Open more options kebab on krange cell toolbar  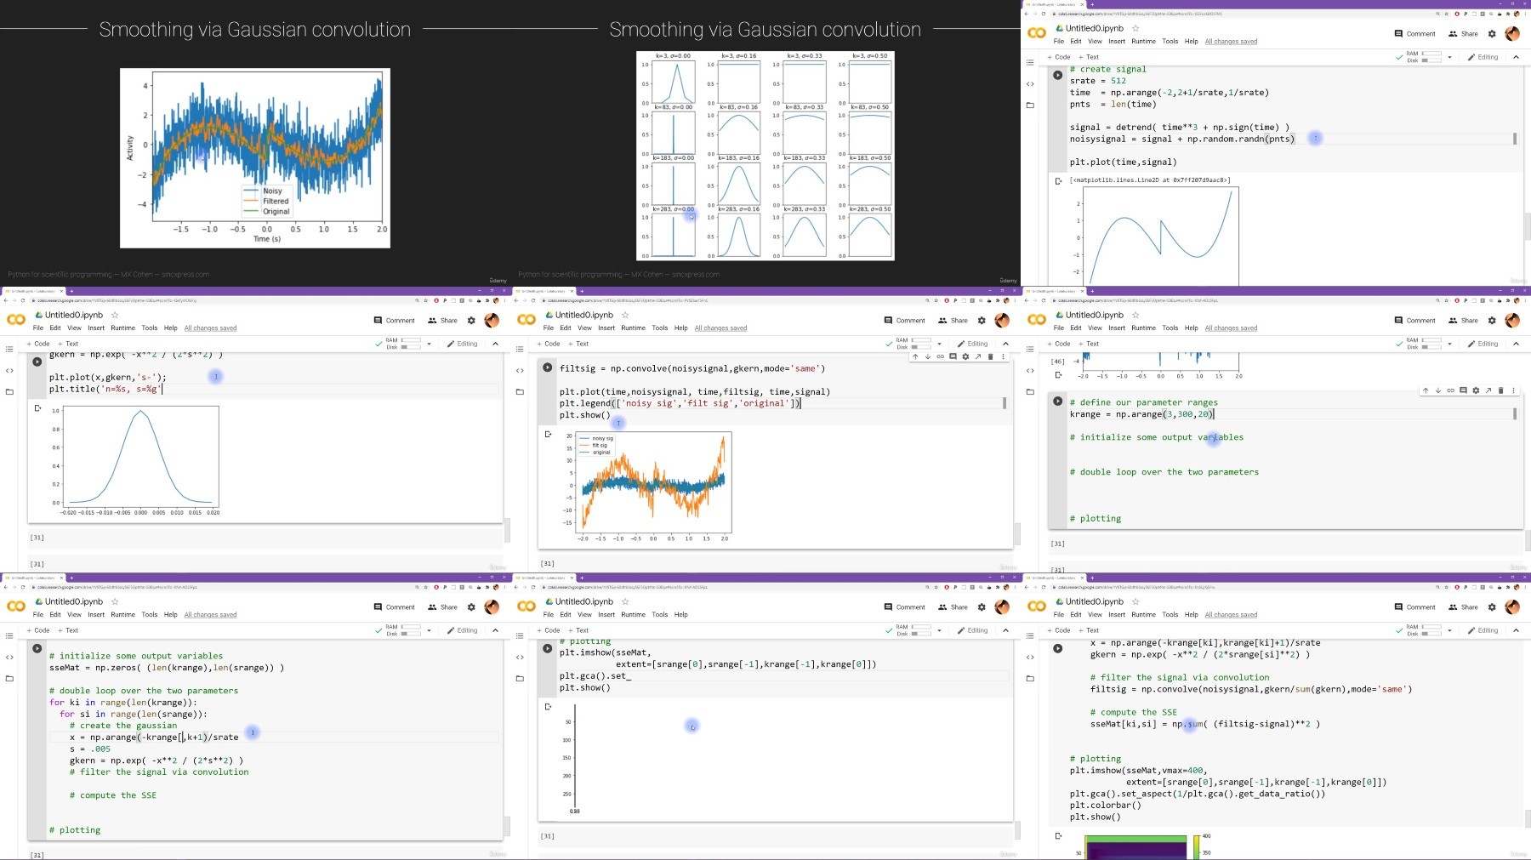point(1513,390)
